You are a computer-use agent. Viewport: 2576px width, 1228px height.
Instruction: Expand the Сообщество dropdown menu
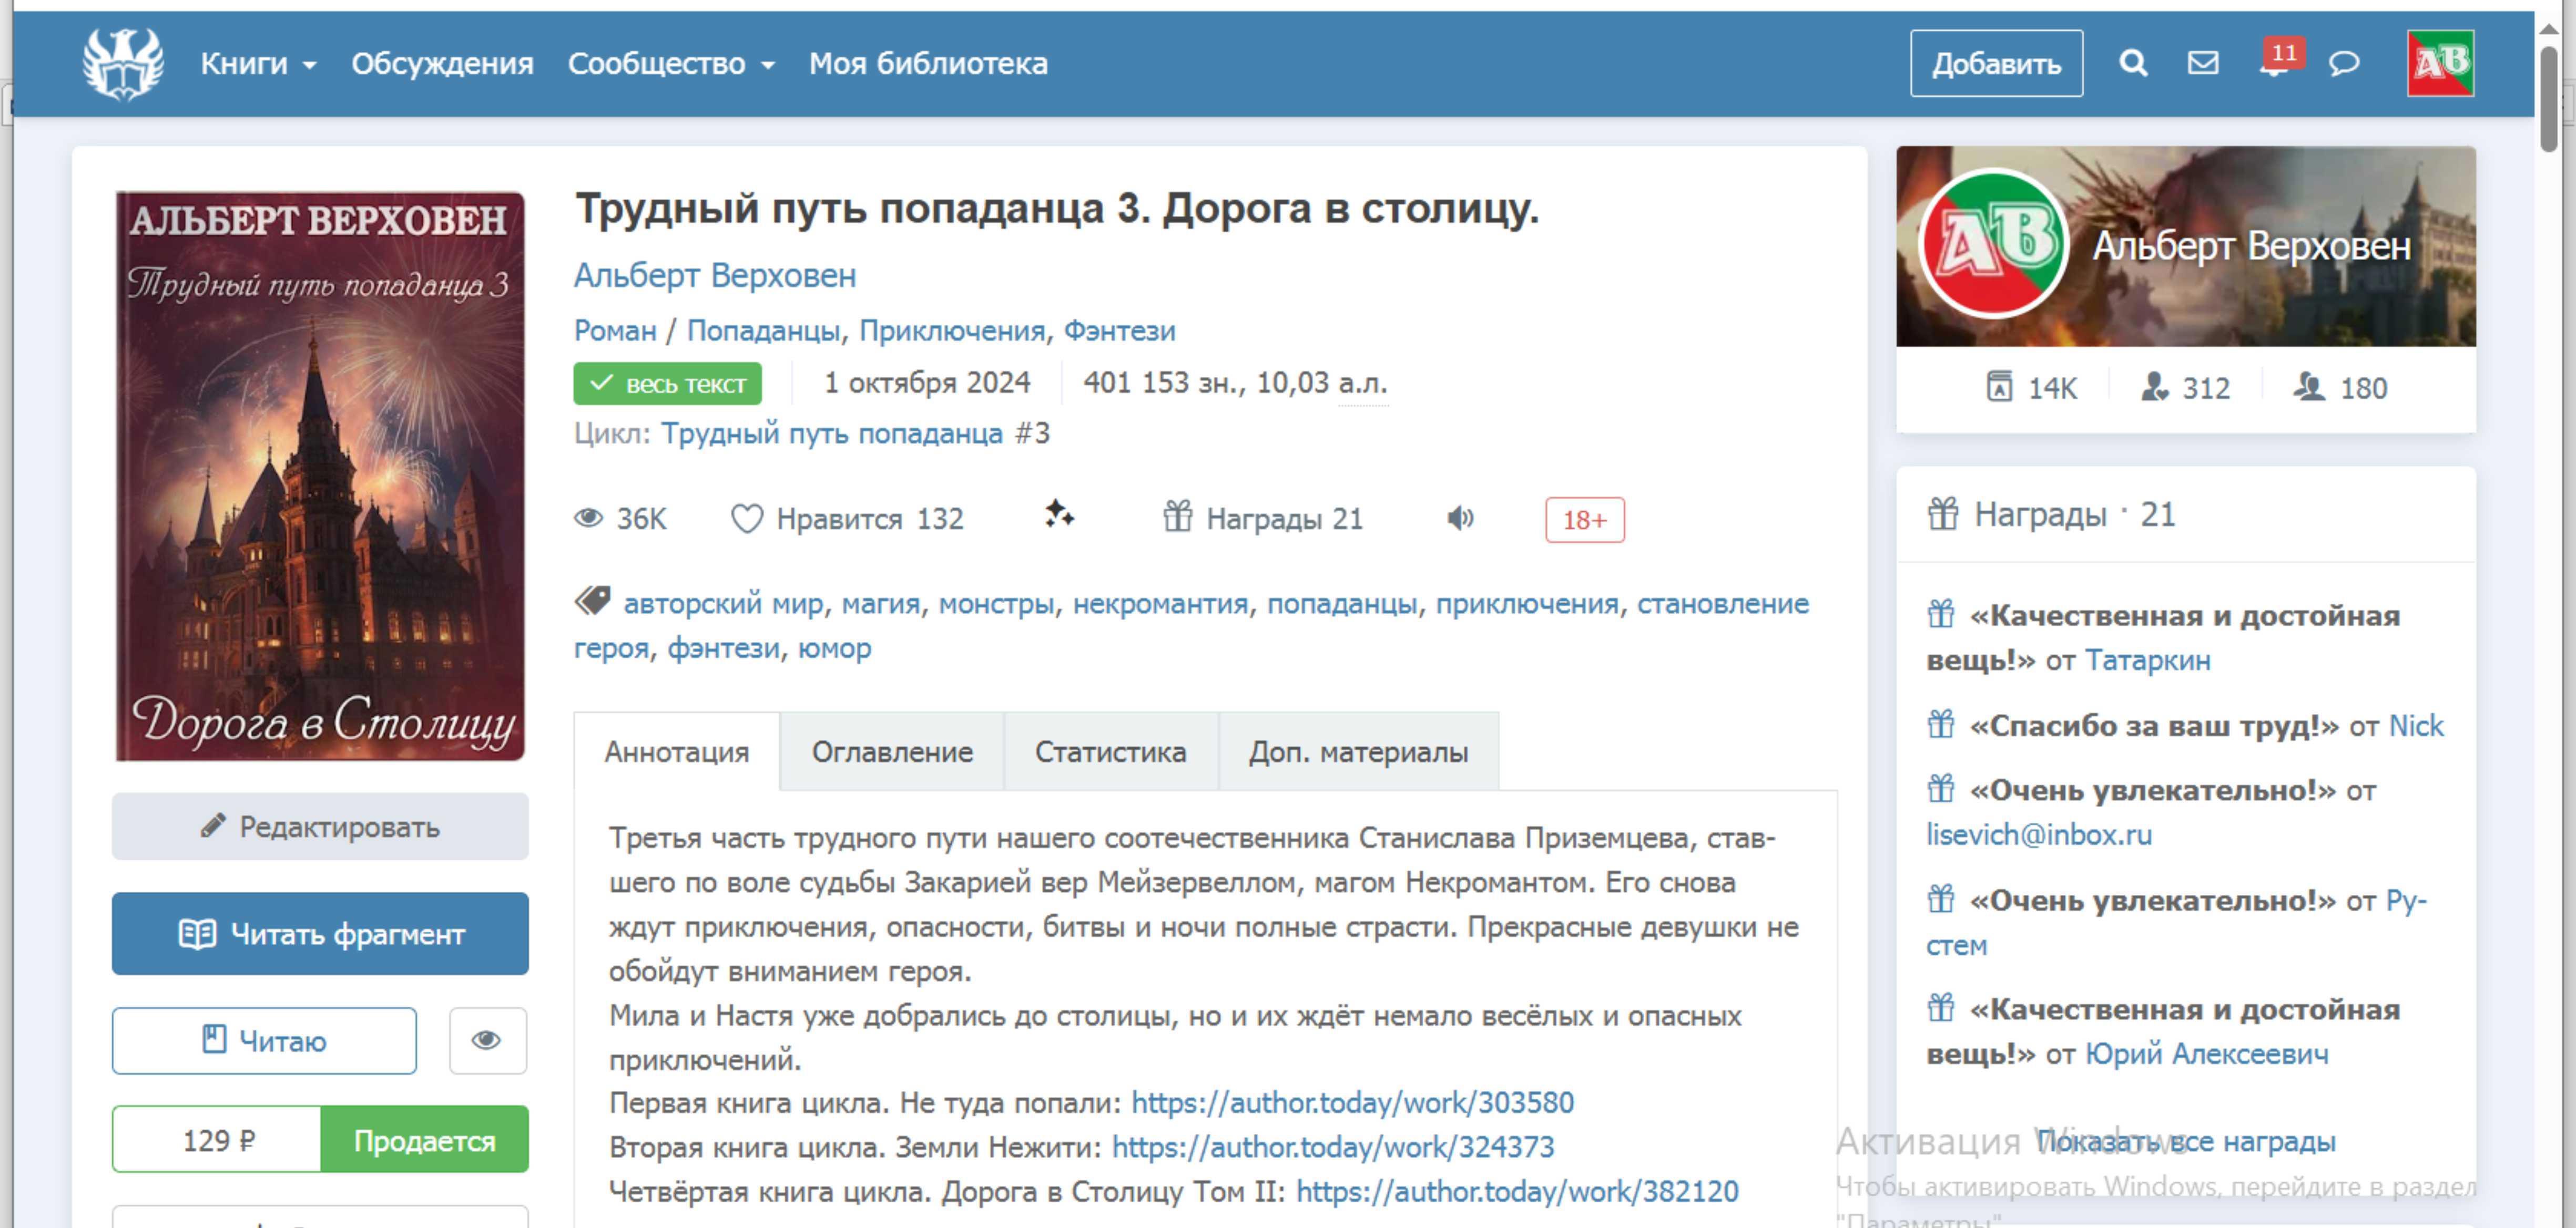[671, 64]
